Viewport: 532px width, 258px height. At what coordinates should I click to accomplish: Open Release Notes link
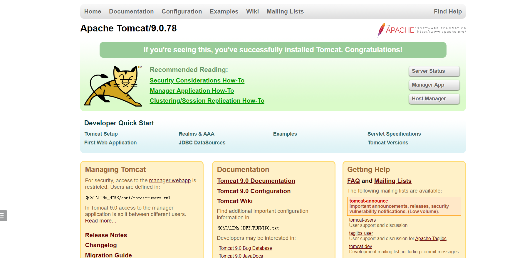[x=106, y=235]
